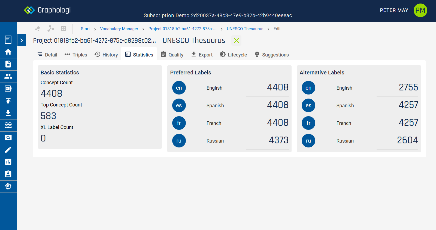Screen dimensions: 436x230
Task: Open the History tab
Action: (106, 55)
